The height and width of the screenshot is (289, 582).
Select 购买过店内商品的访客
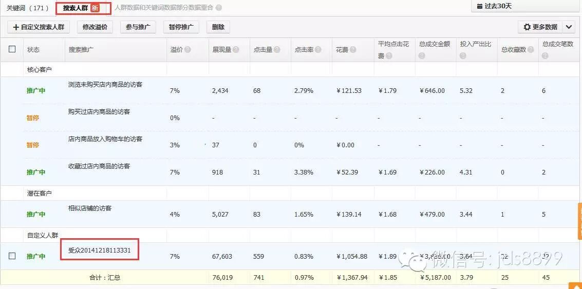coord(99,112)
